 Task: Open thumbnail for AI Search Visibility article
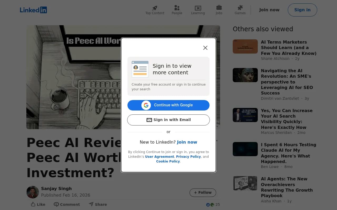point(245,115)
